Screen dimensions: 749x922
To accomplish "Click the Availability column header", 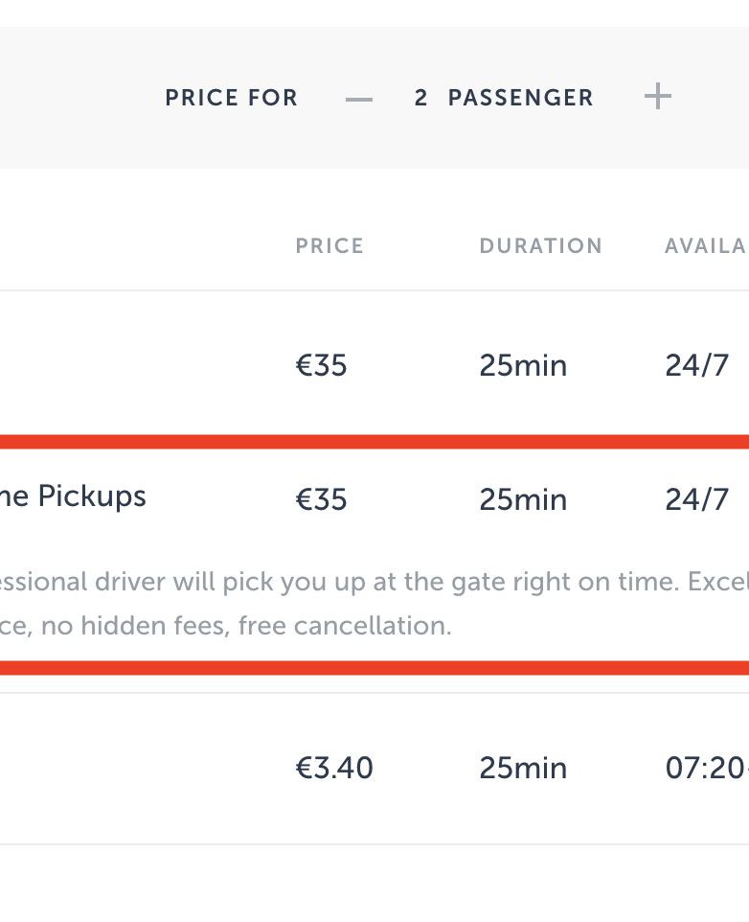I will (x=705, y=245).
